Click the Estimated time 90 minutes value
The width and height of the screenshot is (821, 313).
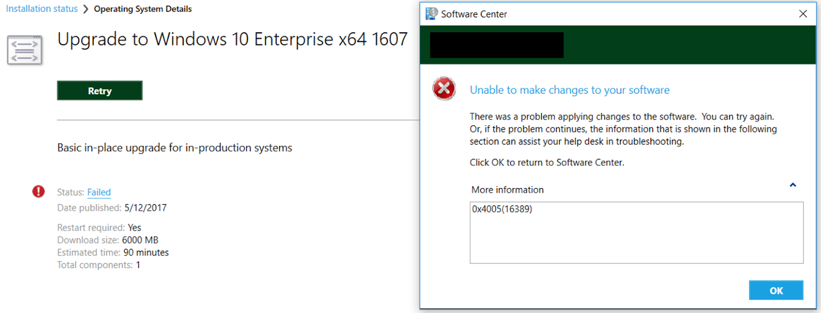146,253
